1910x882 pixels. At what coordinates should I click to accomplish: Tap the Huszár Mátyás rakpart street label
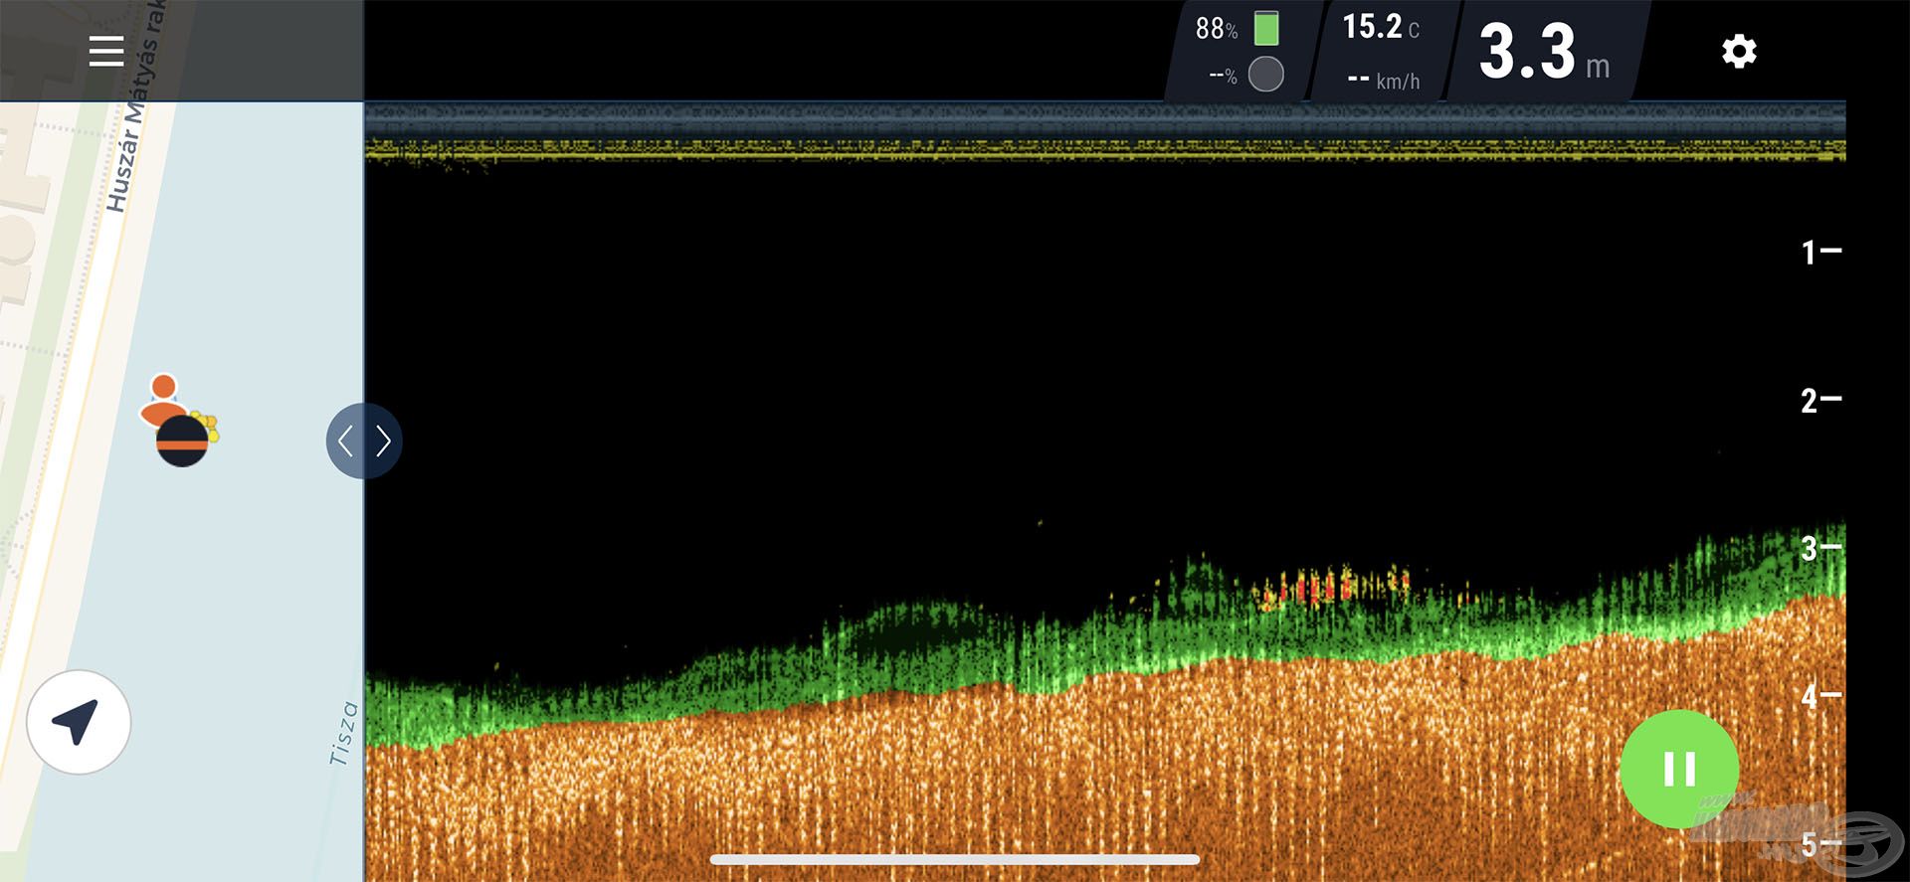136,104
